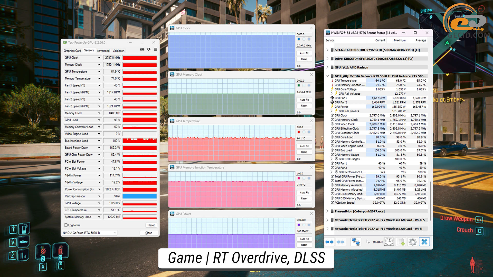Open Validation tab in GPU-Z
This screenshot has height=277, width=493.
tap(118, 51)
